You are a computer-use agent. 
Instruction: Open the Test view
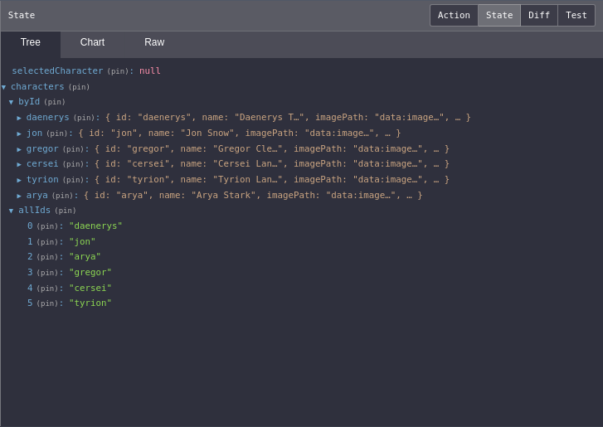pos(576,15)
